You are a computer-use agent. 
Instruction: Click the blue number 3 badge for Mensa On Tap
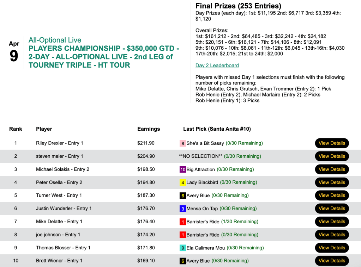[x=183, y=209]
